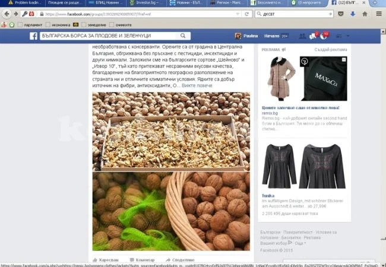Click the browser Forward arrow button
Viewport: 386px width, 267px height.
coord(16,14)
